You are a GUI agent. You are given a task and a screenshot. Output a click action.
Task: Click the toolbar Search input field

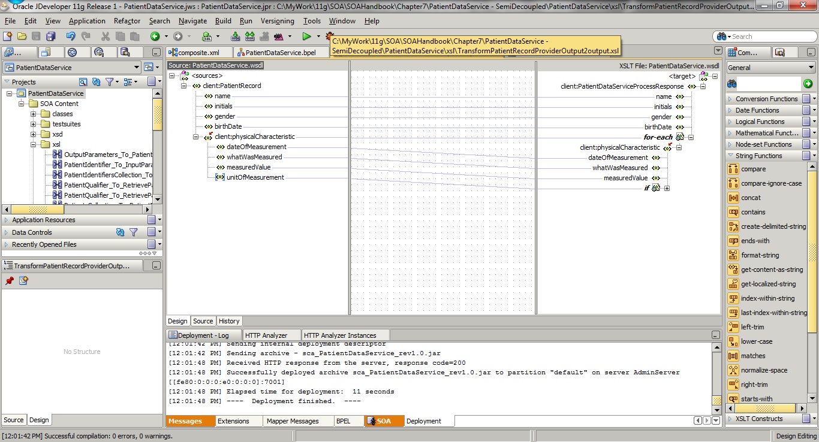pos(770,37)
